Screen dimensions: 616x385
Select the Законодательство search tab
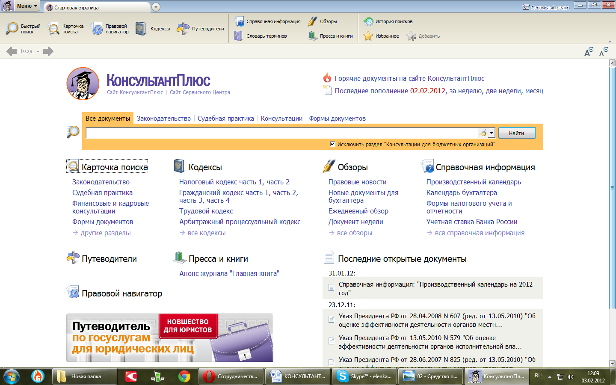click(x=164, y=118)
